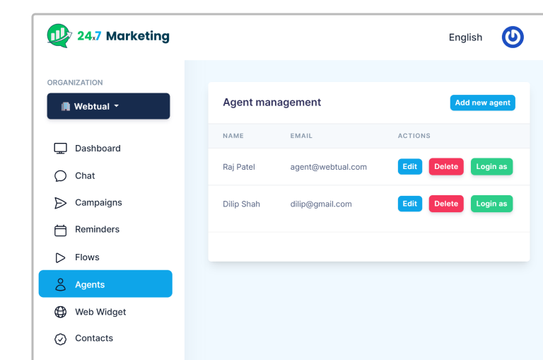This screenshot has height=360, width=543.
Task: Delete the Dilip Shah agent
Action: coord(446,204)
